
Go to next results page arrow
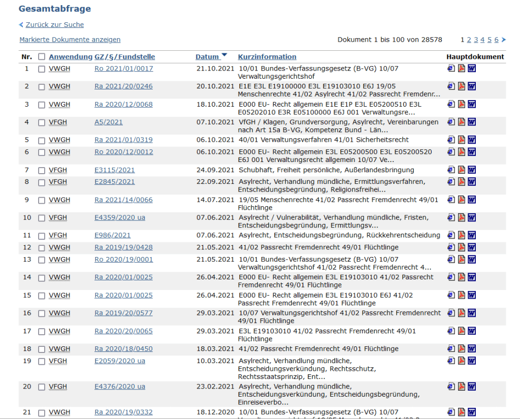[x=504, y=40]
